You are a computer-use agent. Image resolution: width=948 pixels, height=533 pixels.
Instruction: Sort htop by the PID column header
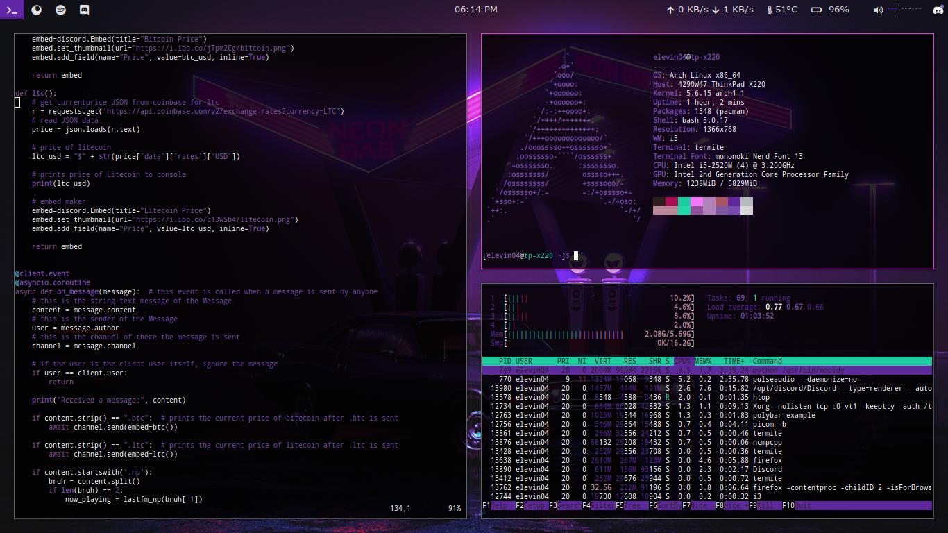point(505,362)
